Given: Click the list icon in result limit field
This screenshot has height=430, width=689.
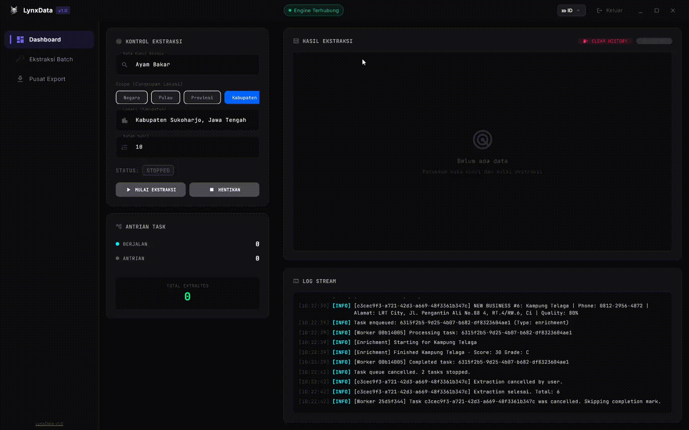Looking at the screenshot, I should pyautogui.click(x=124, y=147).
